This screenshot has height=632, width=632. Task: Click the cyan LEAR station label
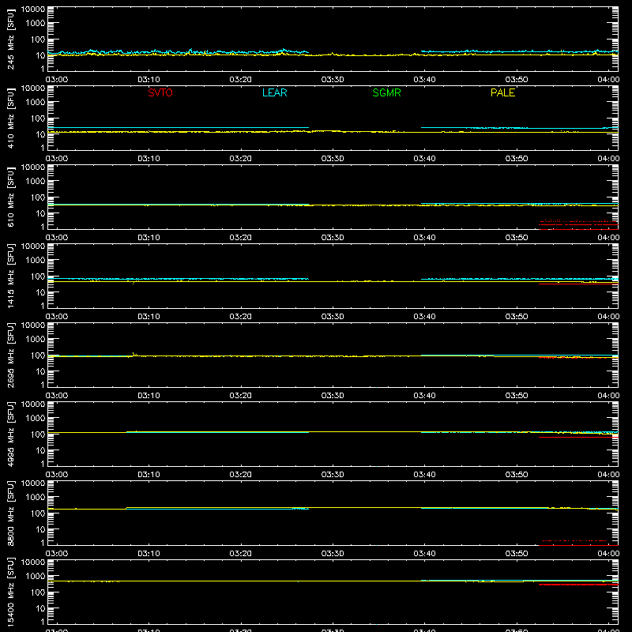click(274, 92)
